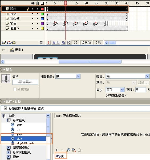Screen dimensions: 150x160
Task: Toggle visibility dot for the 語法 layer
Action: [x=33, y=9]
